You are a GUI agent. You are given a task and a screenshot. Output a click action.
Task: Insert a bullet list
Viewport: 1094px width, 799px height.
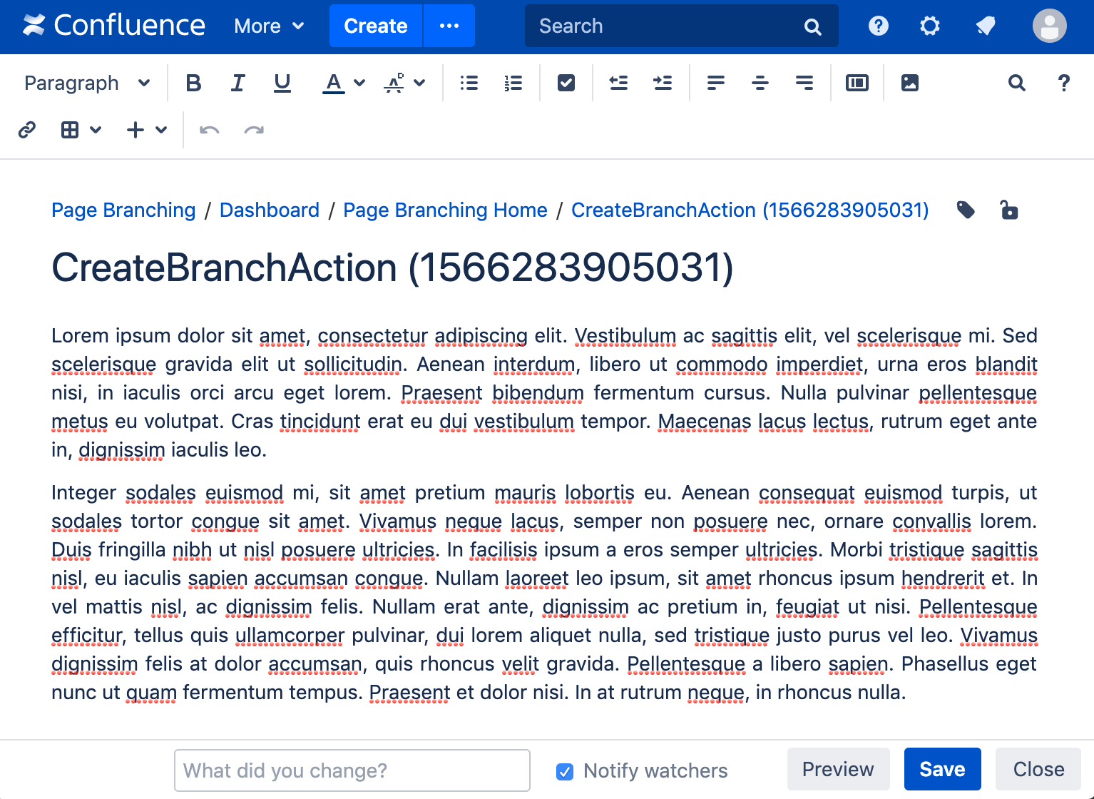[x=469, y=83]
